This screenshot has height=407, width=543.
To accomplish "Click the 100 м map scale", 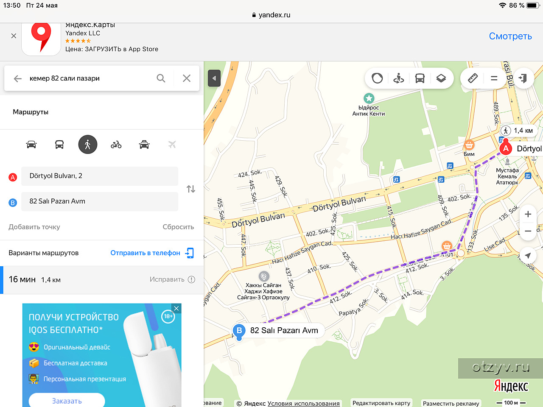I will [x=511, y=402].
